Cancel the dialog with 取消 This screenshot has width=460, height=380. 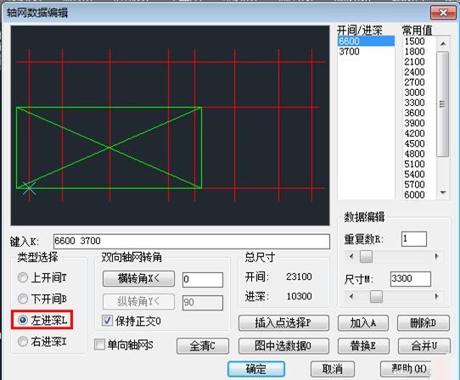click(x=333, y=369)
